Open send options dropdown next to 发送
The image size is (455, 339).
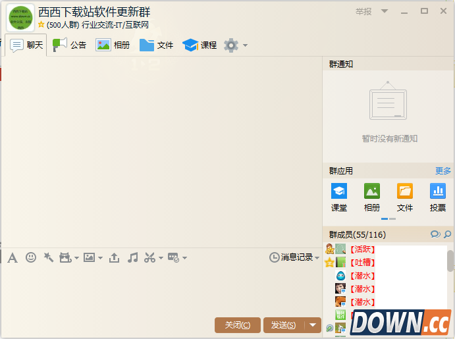click(x=313, y=325)
